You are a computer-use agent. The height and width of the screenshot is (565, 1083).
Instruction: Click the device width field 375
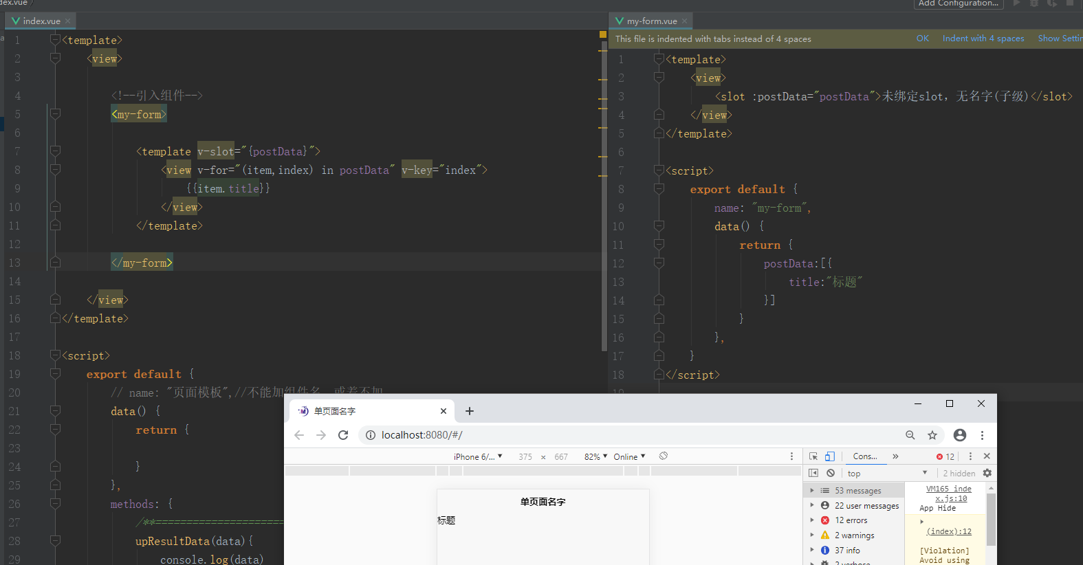pos(525,456)
